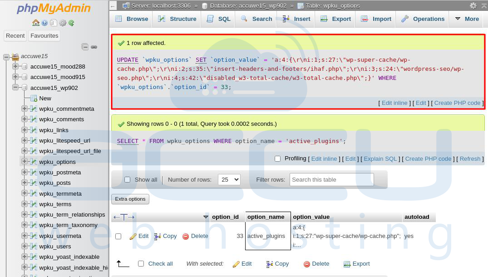Click the pencil Edit icon in the active_plugins row
488x277 pixels.
click(133, 237)
